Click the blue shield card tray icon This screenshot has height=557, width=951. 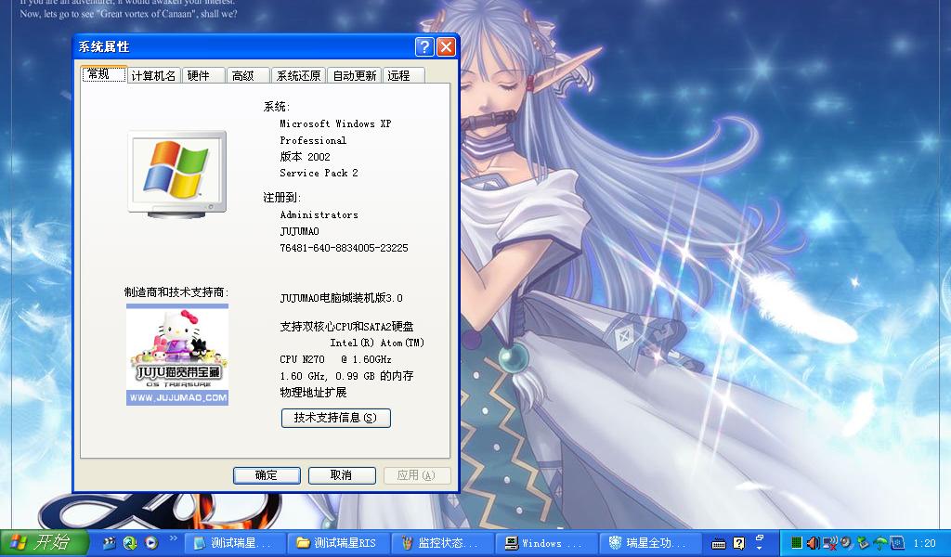point(897,543)
